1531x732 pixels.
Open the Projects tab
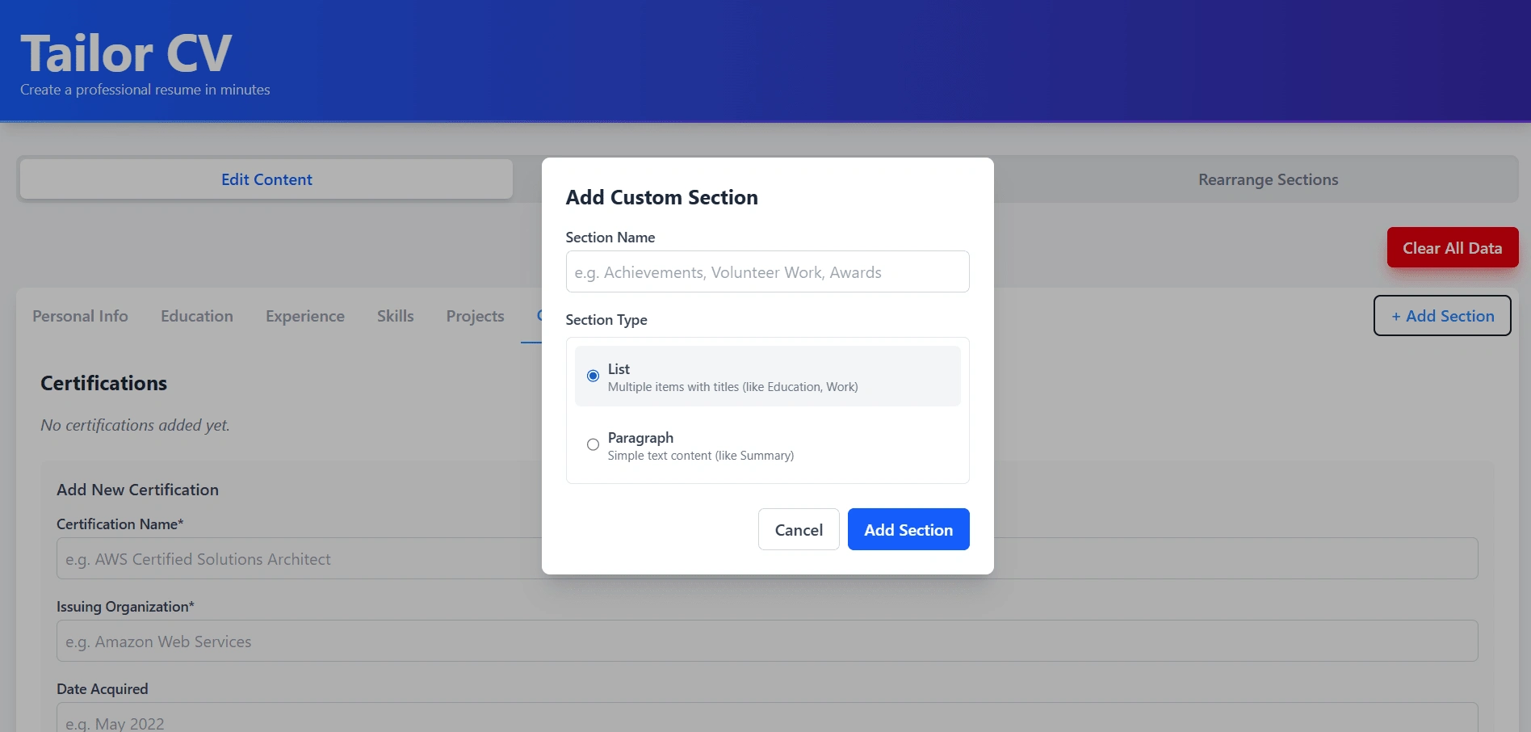pyautogui.click(x=475, y=316)
